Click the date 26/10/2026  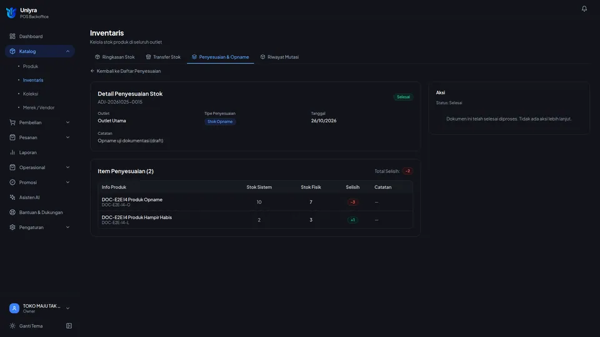[x=324, y=120]
